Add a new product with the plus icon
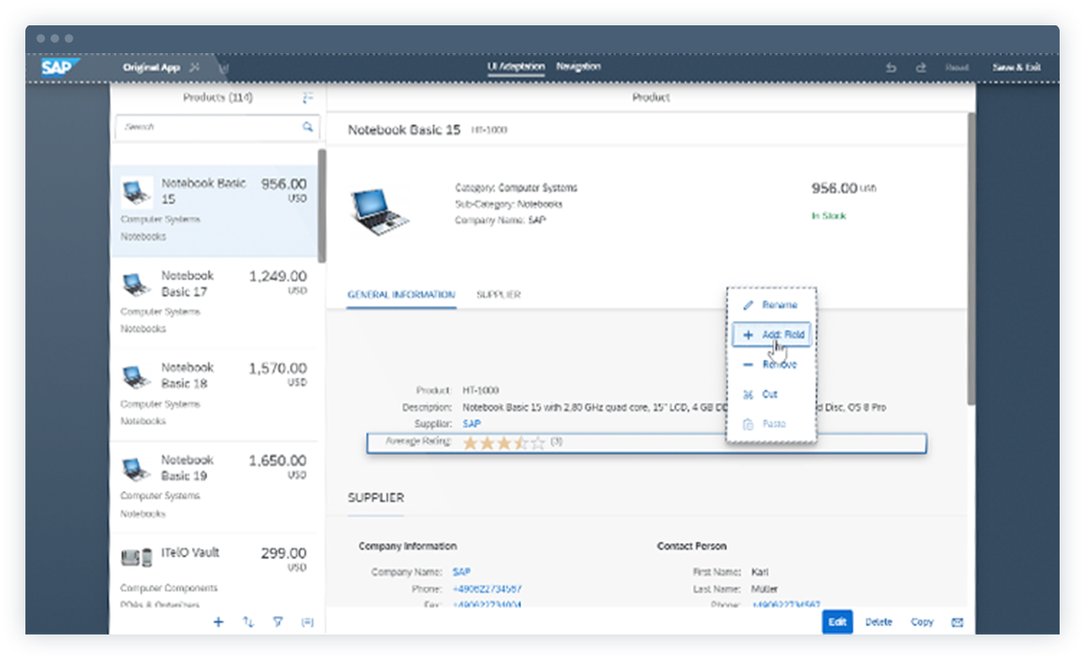1085x659 pixels. point(218,622)
